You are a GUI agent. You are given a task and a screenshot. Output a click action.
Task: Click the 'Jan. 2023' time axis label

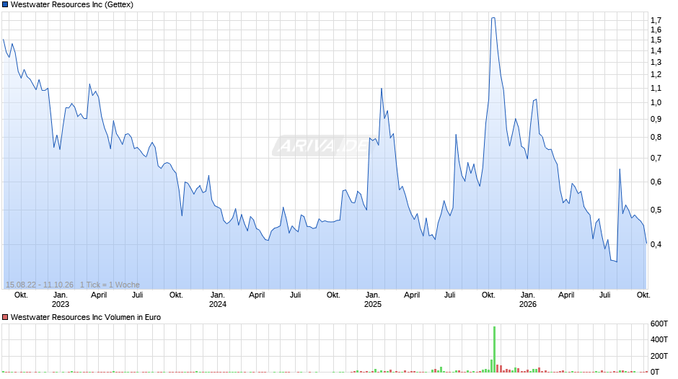[x=60, y=300]
